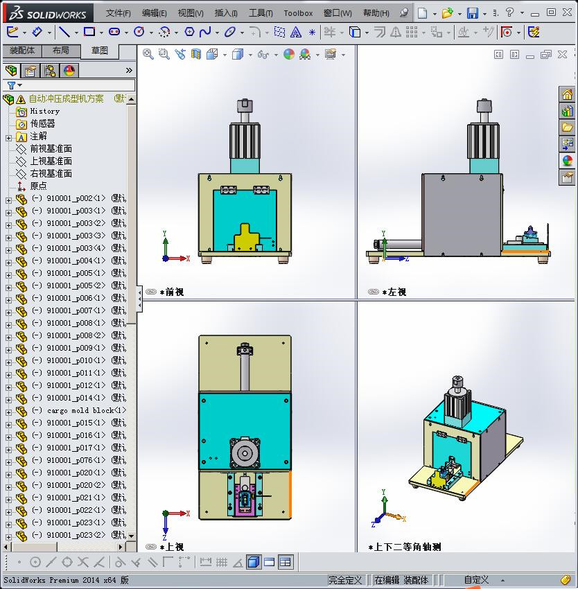This screenshot has width=578, height=589.
Task: Open the filter dropdown in tree
Action: (19, 85)
